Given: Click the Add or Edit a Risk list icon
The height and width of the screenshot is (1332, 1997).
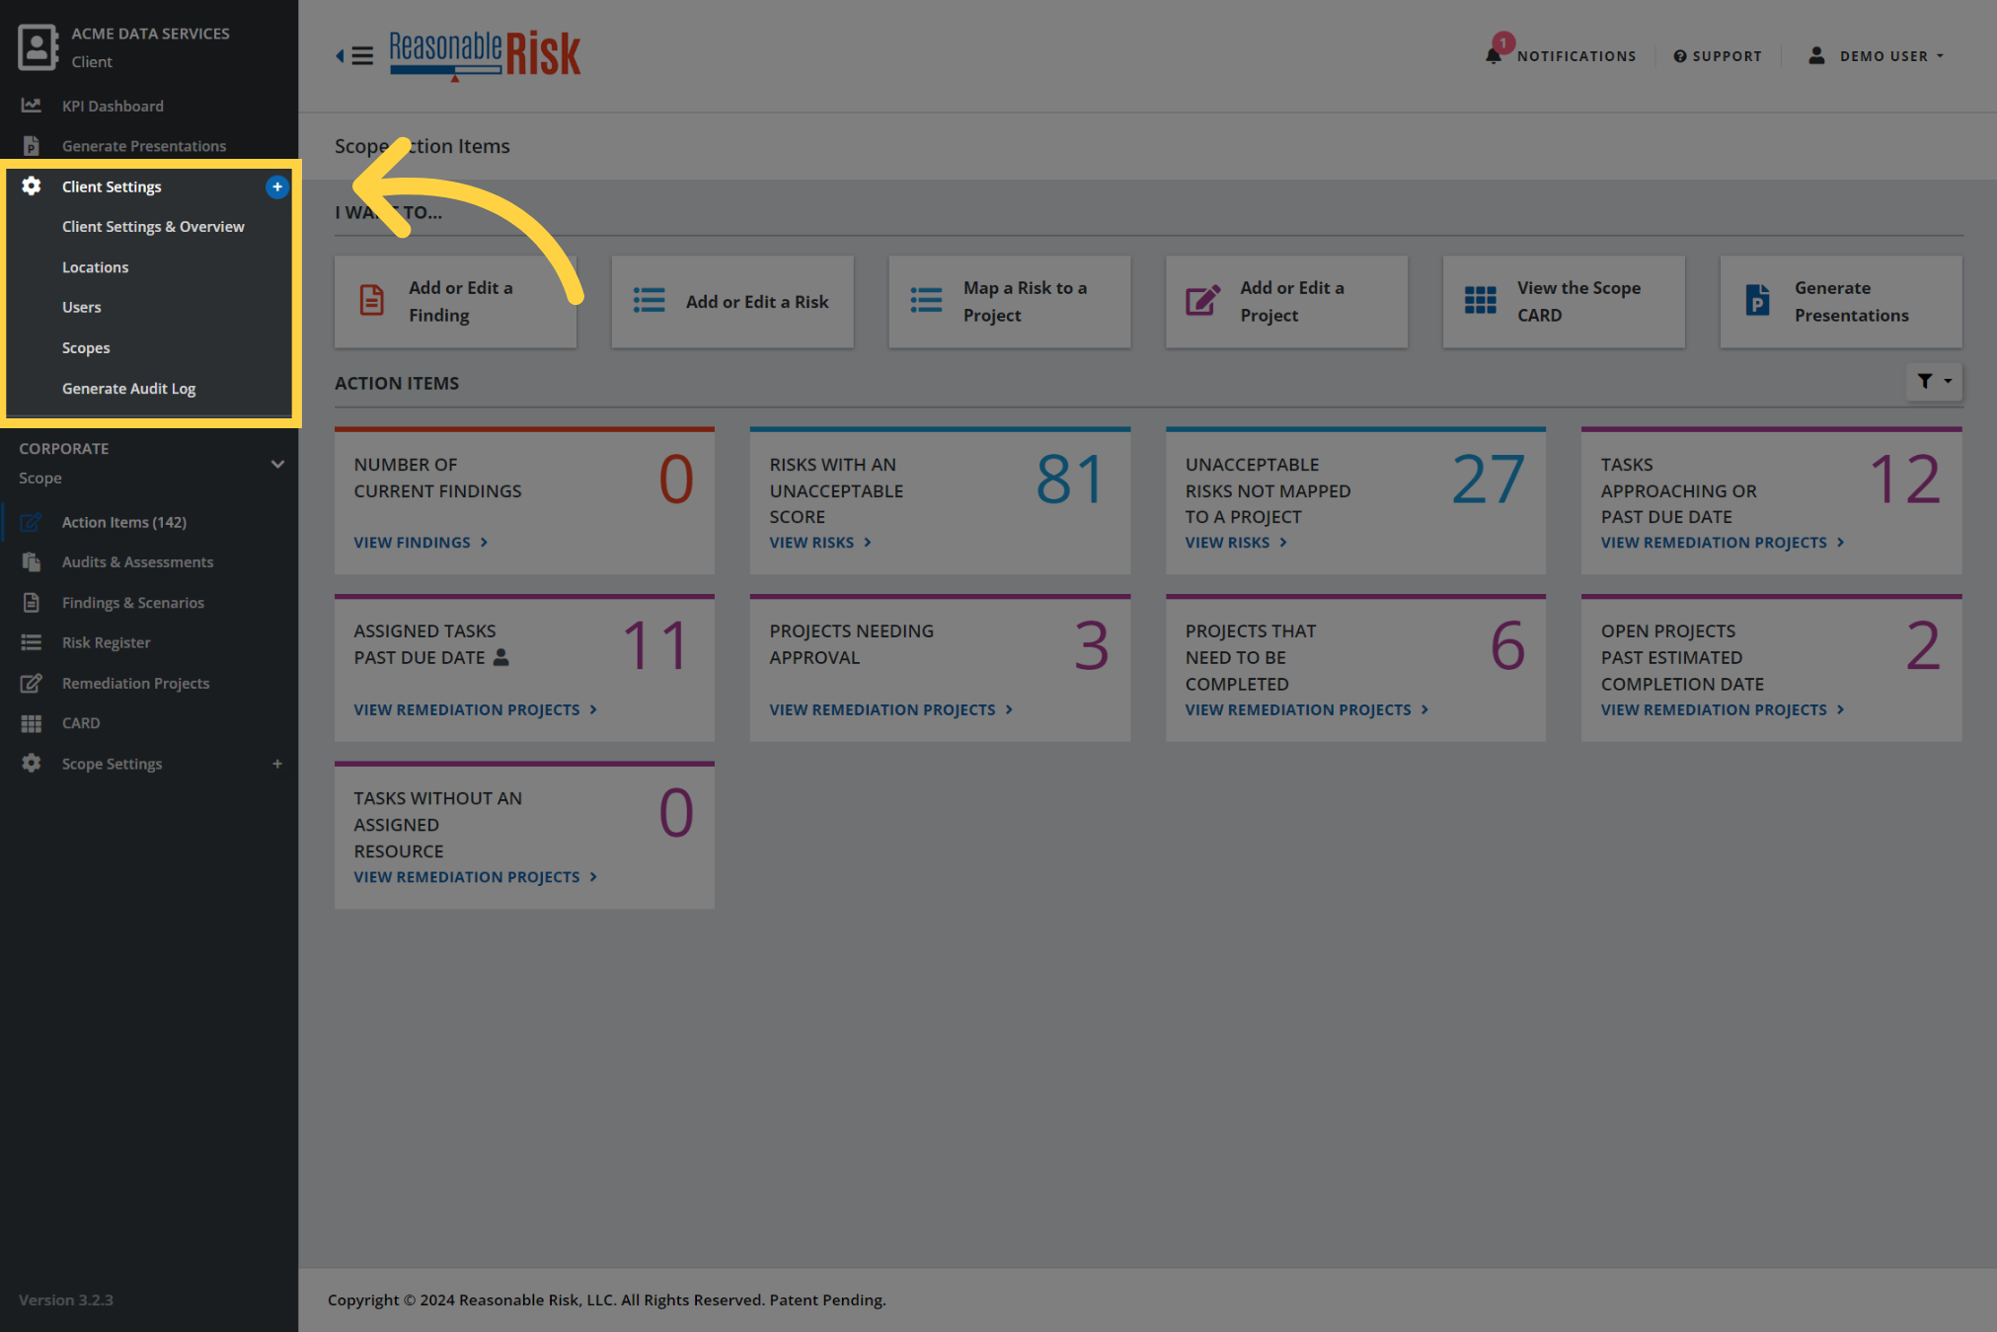Looking at the screenshot, I should [x=649, y=300].
